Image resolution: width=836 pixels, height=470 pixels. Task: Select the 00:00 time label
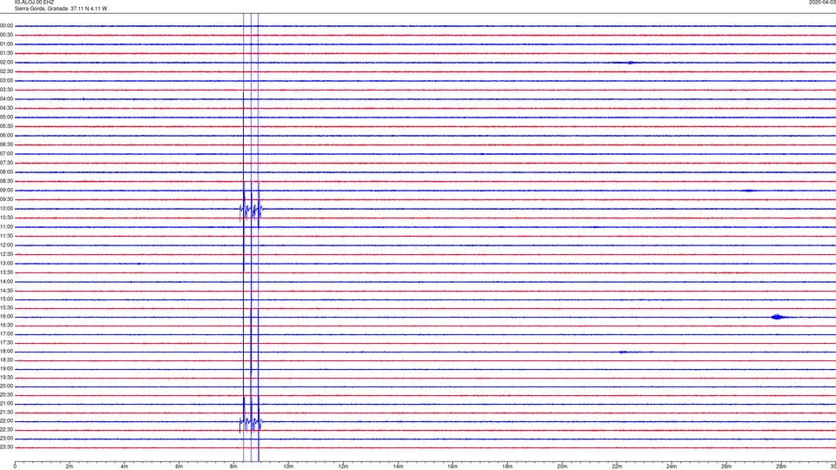[x=6, y=25]
